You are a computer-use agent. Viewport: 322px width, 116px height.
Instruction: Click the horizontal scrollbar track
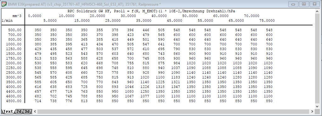click(173, 112)
